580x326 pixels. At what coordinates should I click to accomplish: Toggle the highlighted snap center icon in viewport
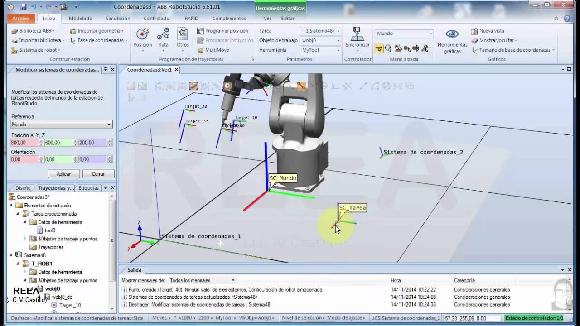click(227, 86)
